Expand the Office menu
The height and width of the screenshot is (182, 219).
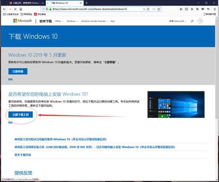coord(59,21)
